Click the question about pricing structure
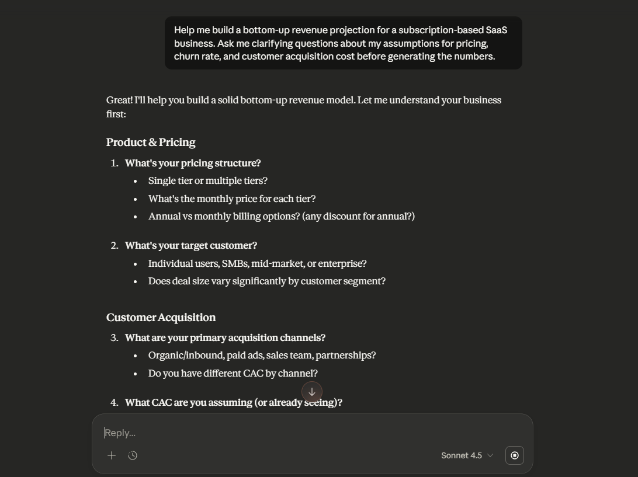Screen dimensions: 638x477 click(x=193, y=163)
